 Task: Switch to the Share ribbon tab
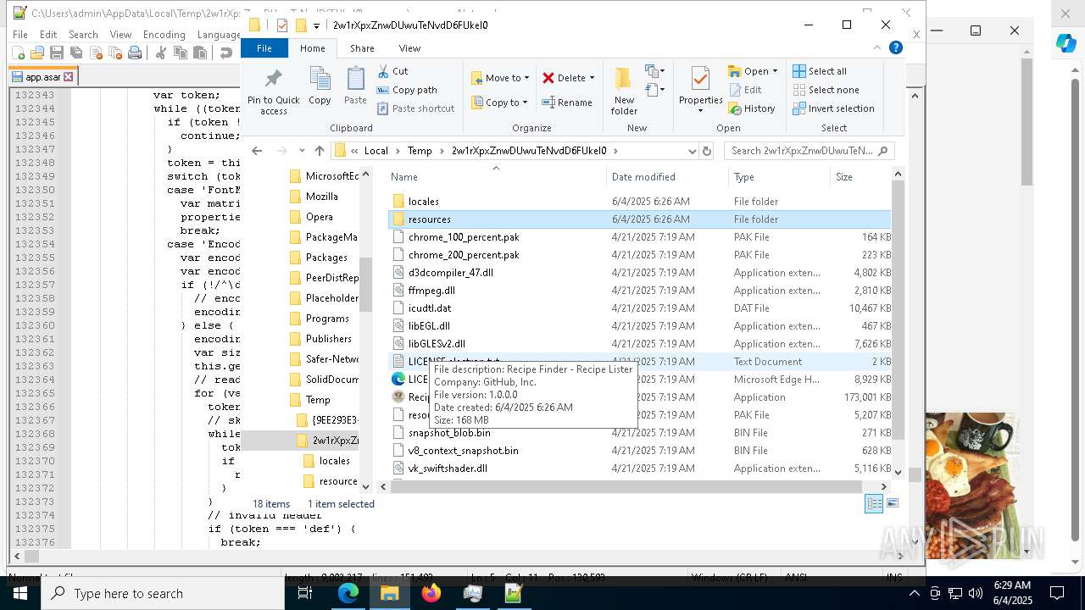(x=362, y=48)
